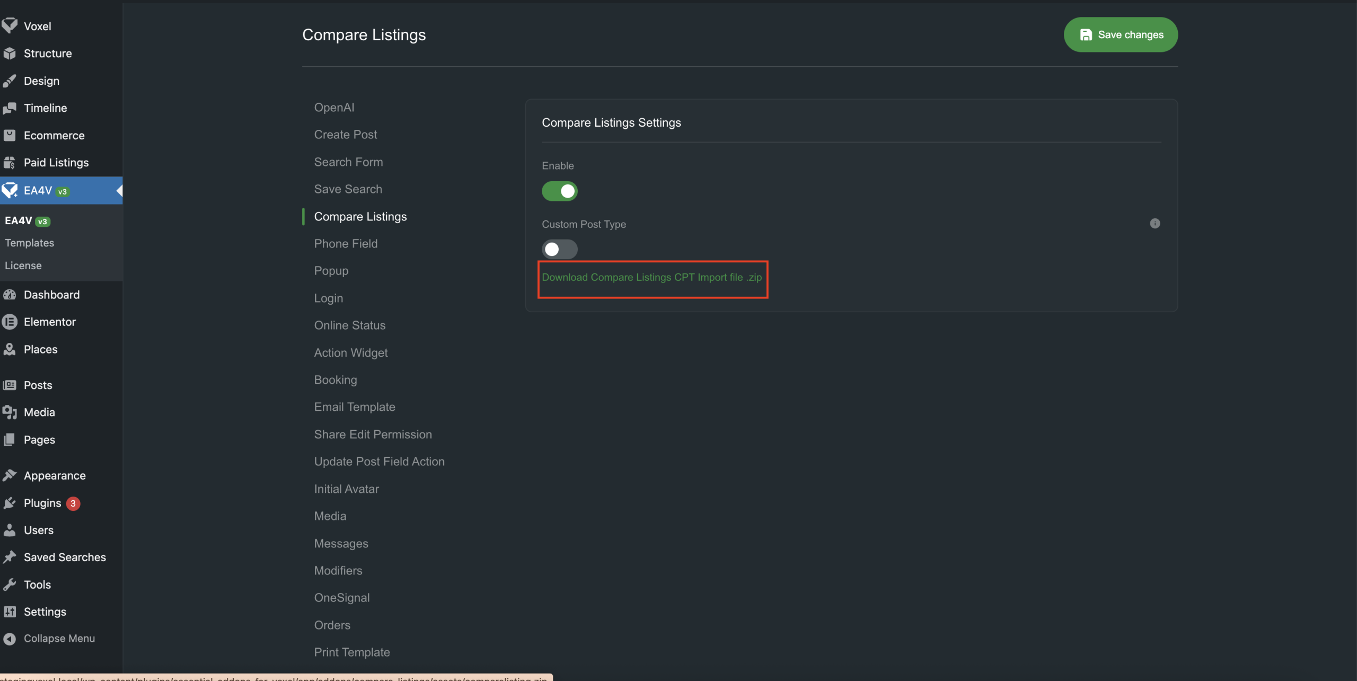
Task: Click the Custom Post Type info icon
Action: coord(1155,224)
